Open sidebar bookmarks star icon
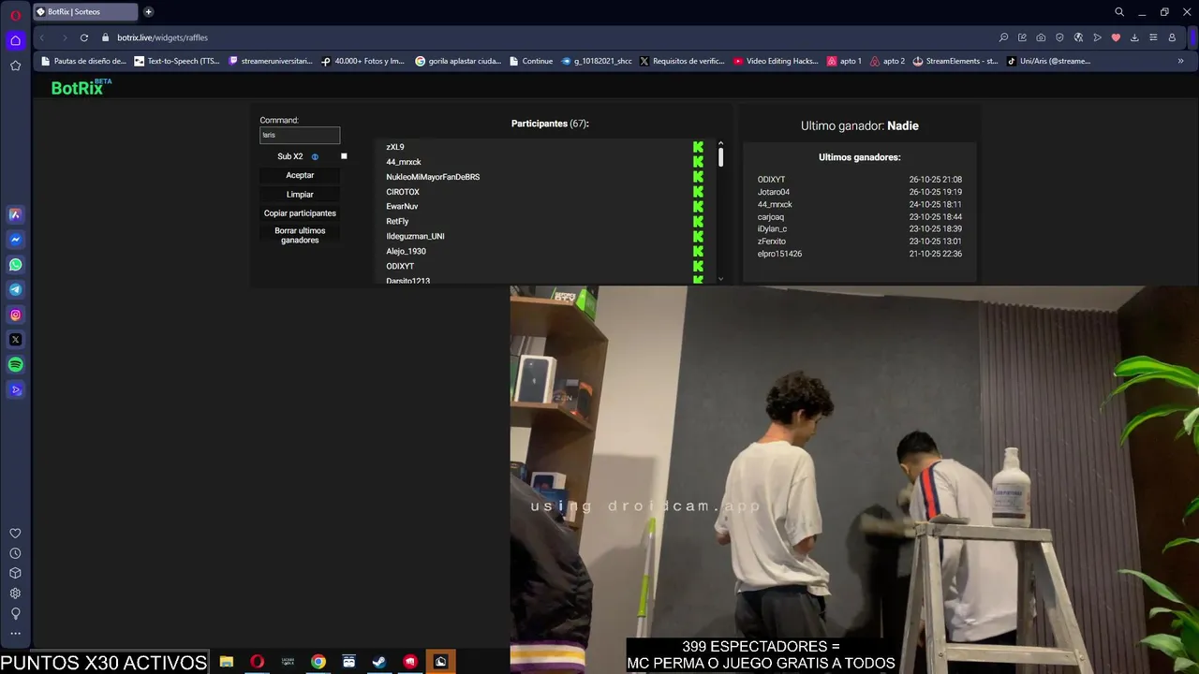 (15, 66)
